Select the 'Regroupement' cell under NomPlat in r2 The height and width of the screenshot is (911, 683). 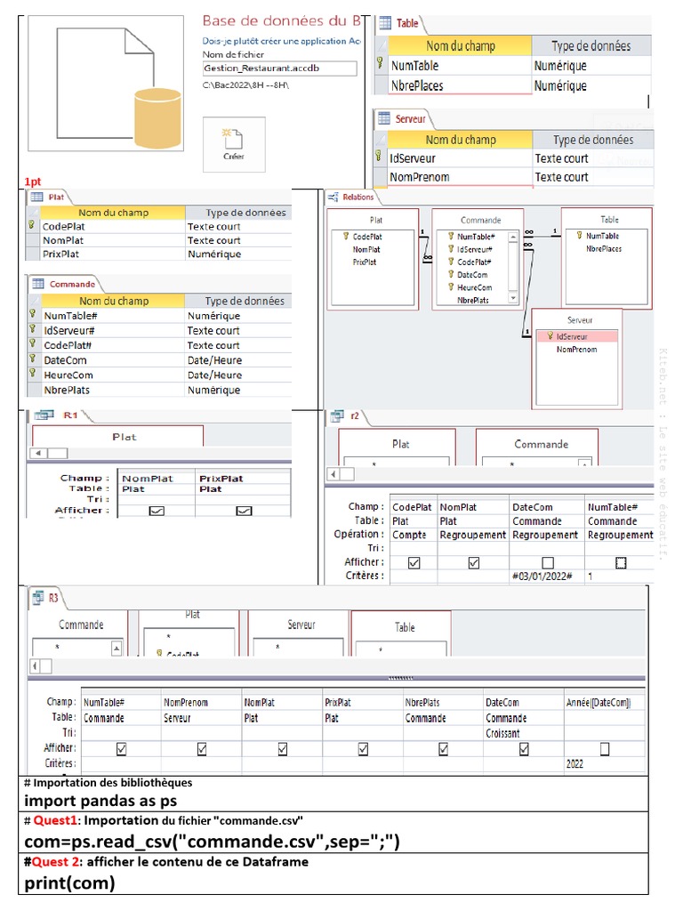473,535
